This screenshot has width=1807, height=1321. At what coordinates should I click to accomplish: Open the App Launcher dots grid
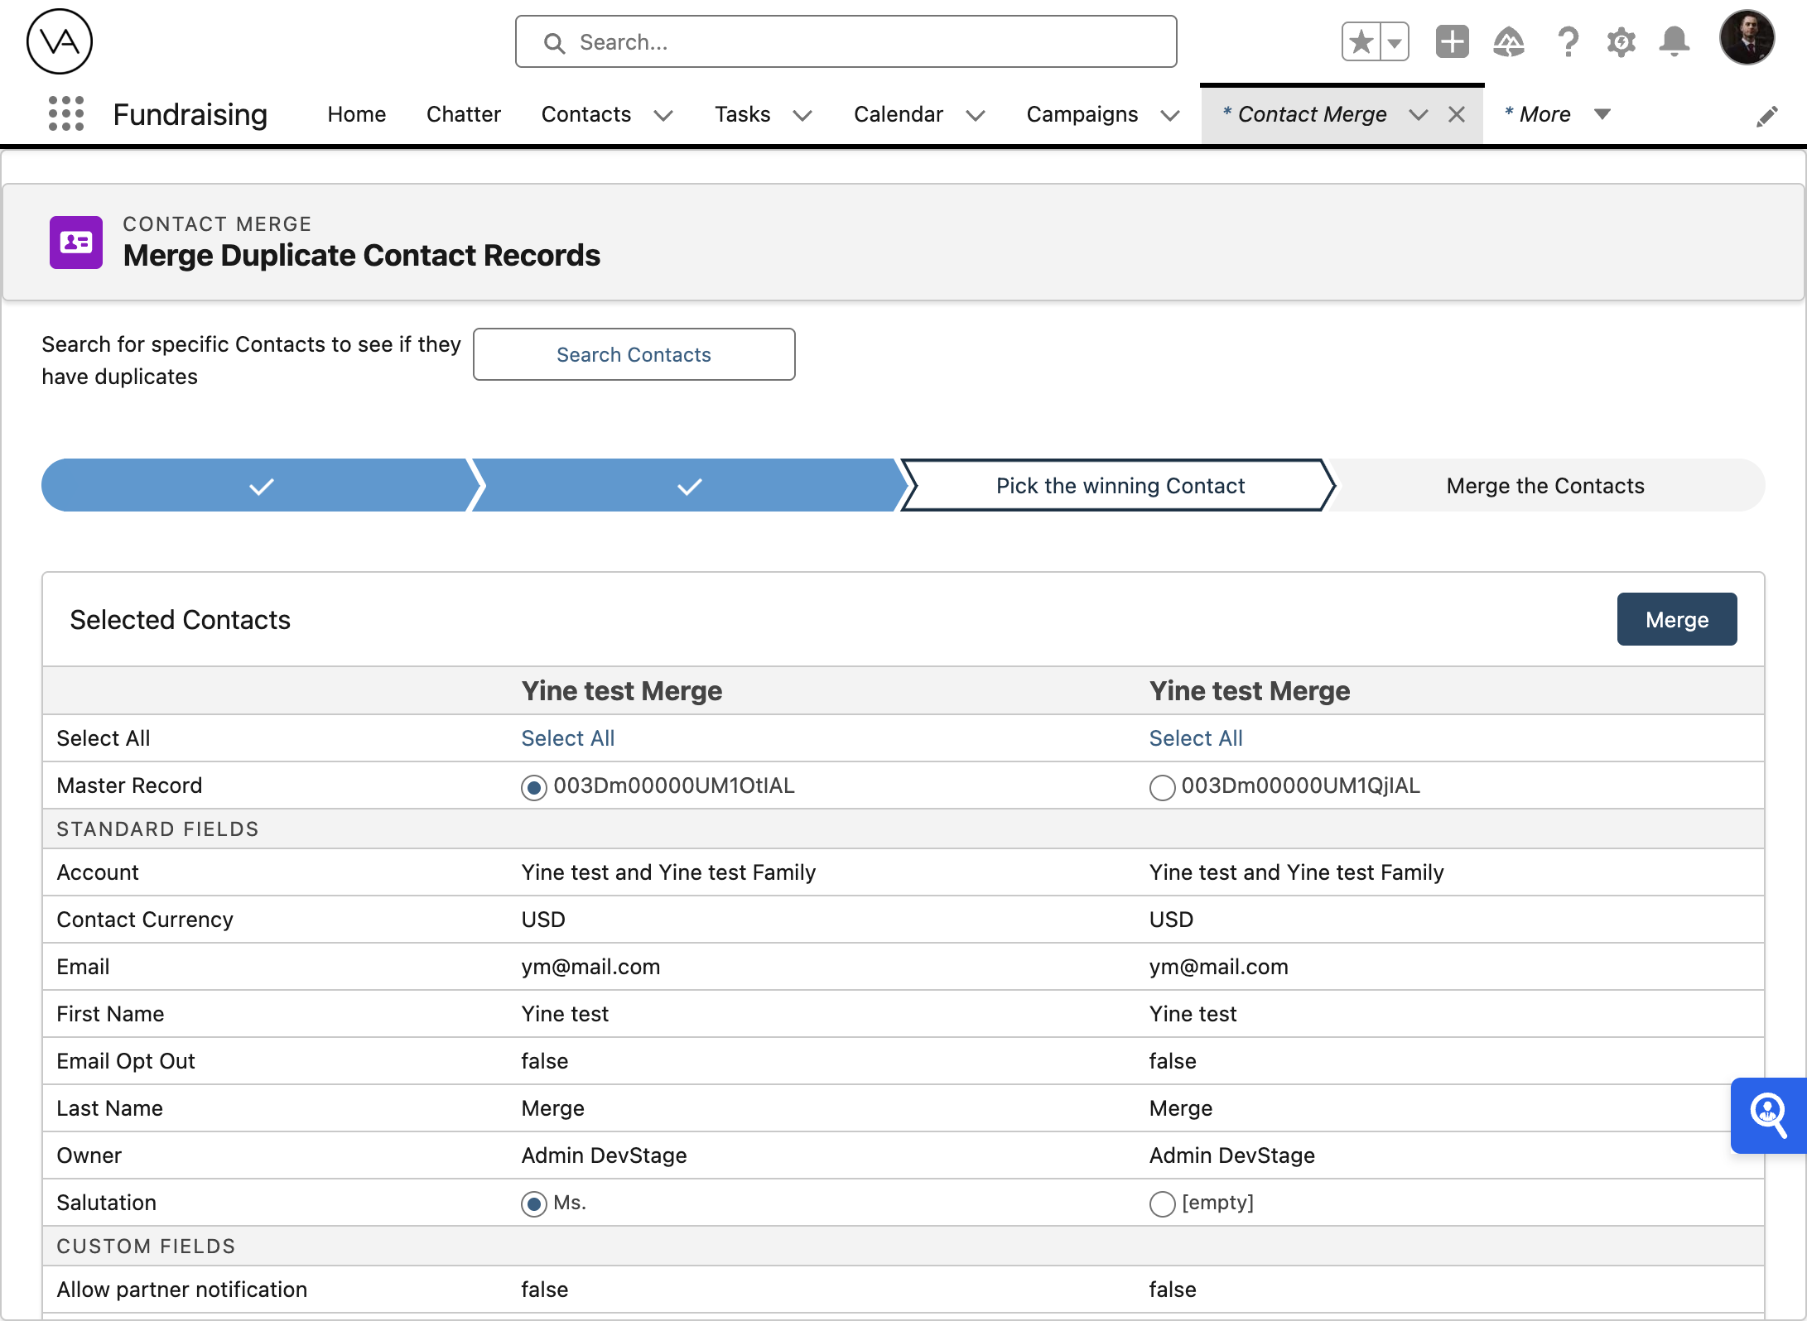point(66,113)
